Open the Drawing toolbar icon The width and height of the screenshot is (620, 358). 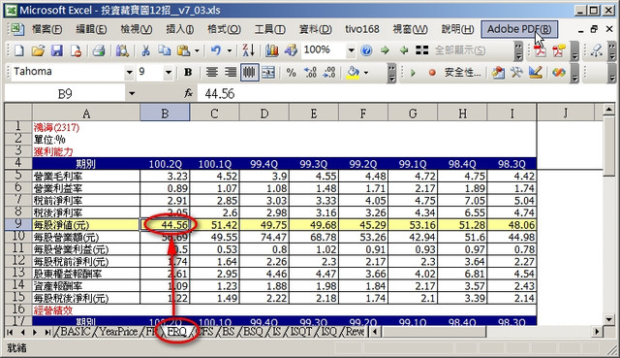(x=291, y=50)
